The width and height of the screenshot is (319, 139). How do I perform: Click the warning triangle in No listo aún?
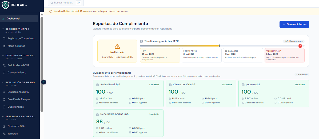tap(117, 47)
